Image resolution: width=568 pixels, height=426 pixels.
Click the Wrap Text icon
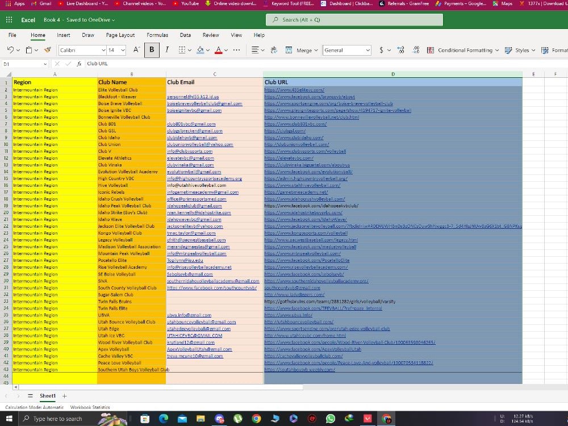(274, 50)
